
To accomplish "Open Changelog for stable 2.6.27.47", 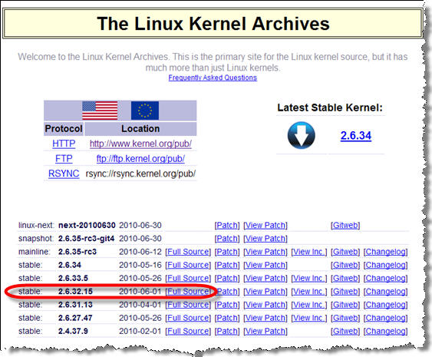I will coord(385,318).
